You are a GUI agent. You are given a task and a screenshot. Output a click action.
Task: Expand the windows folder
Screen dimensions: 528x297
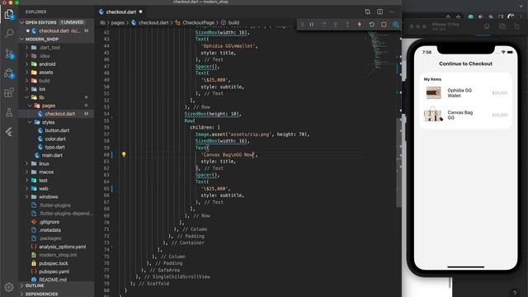[48, 196]
